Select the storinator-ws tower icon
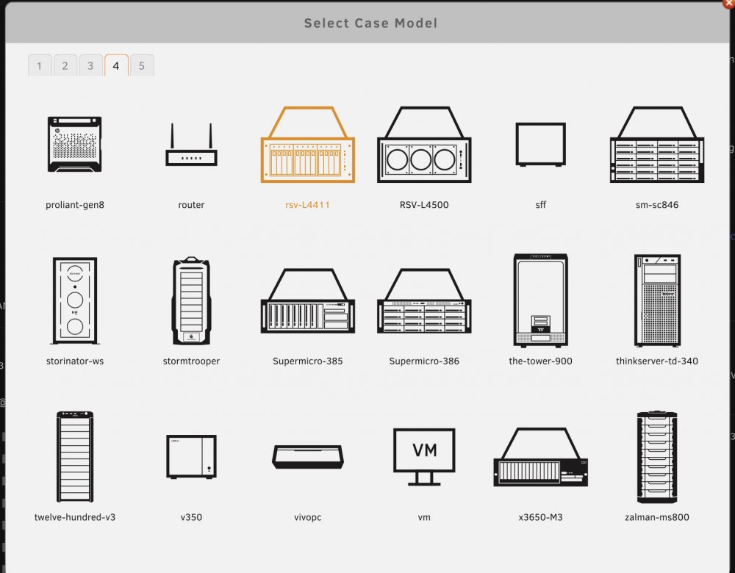 [x=74, y=300]
